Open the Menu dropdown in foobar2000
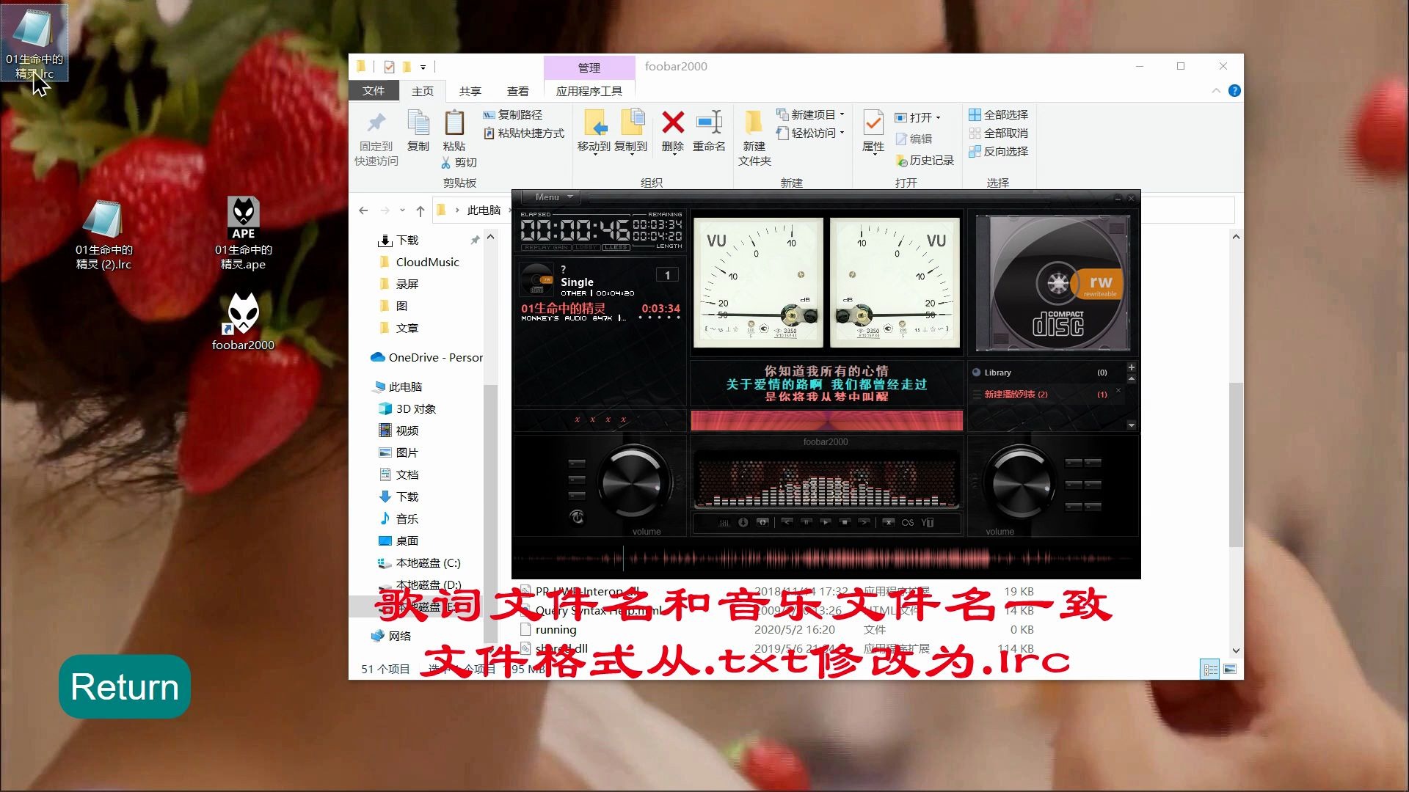 click(550, 197)
